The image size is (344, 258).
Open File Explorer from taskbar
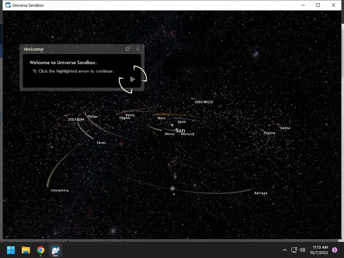click(26, 250)
